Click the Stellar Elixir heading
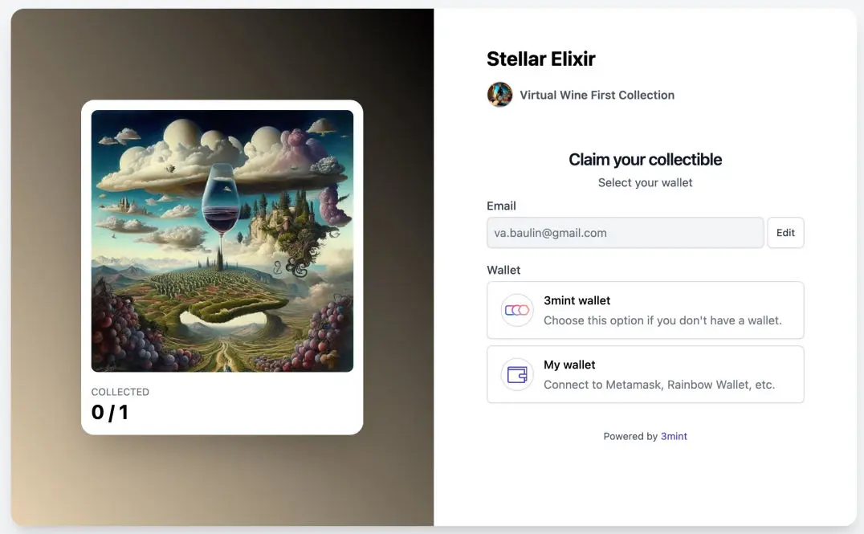The height and width of the screenshot is (534, 864). point(540,59)
